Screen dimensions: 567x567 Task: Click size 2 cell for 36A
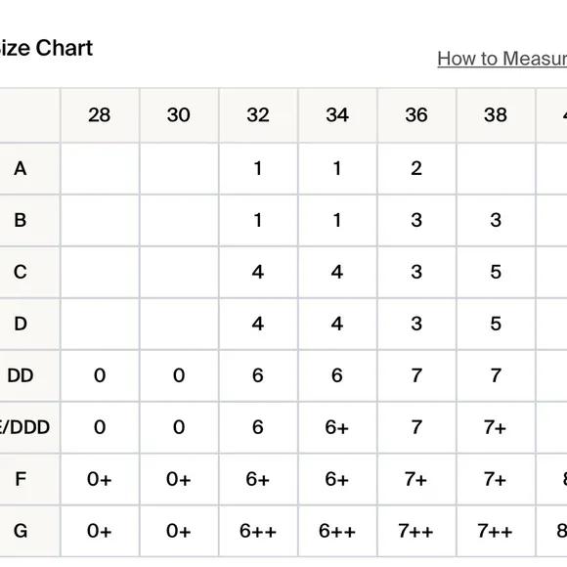click(416, 168)
